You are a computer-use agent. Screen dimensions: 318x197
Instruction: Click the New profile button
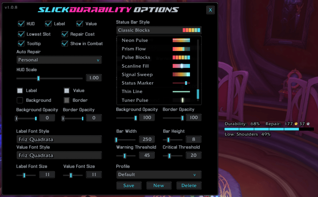[159, 186]
